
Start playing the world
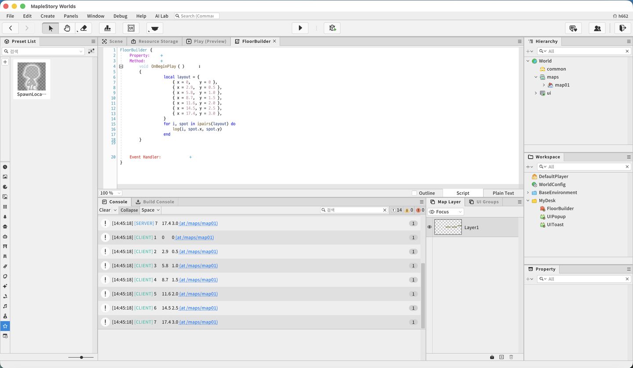[300, 28]
